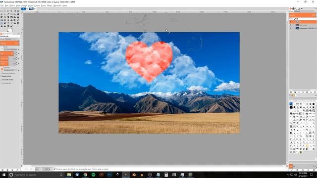Select the heart.png layer
Viewport: 317px width, 178px height.
pyautogui.click(x=303, y=25)
